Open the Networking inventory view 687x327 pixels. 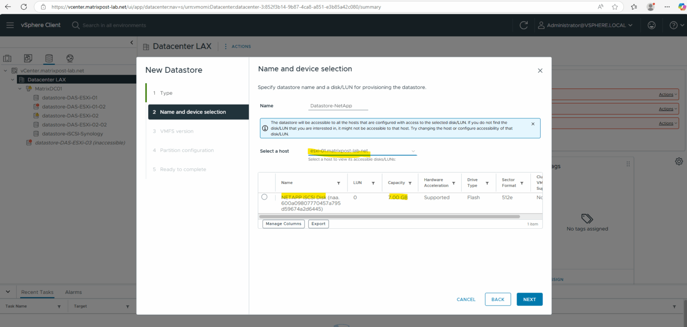69,58
